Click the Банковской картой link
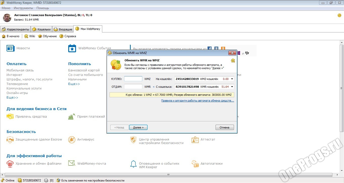The image size is (344, 183). (84, 70)
